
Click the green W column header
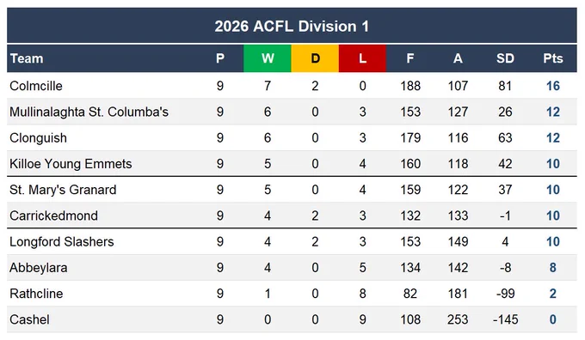[268, 58]
